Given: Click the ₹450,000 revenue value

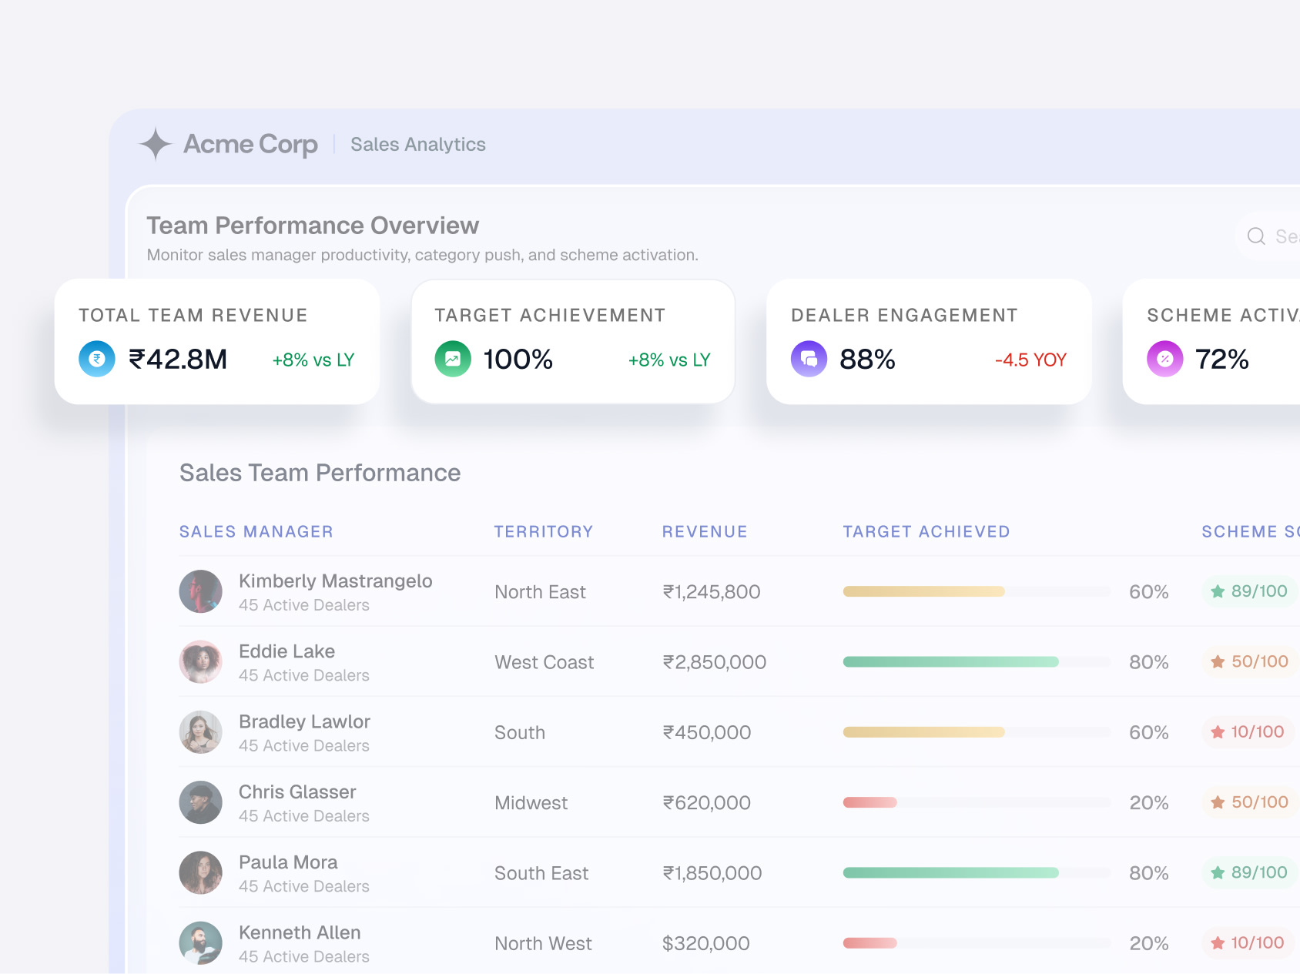Looking at the screenshot, I should click(707, 732).
